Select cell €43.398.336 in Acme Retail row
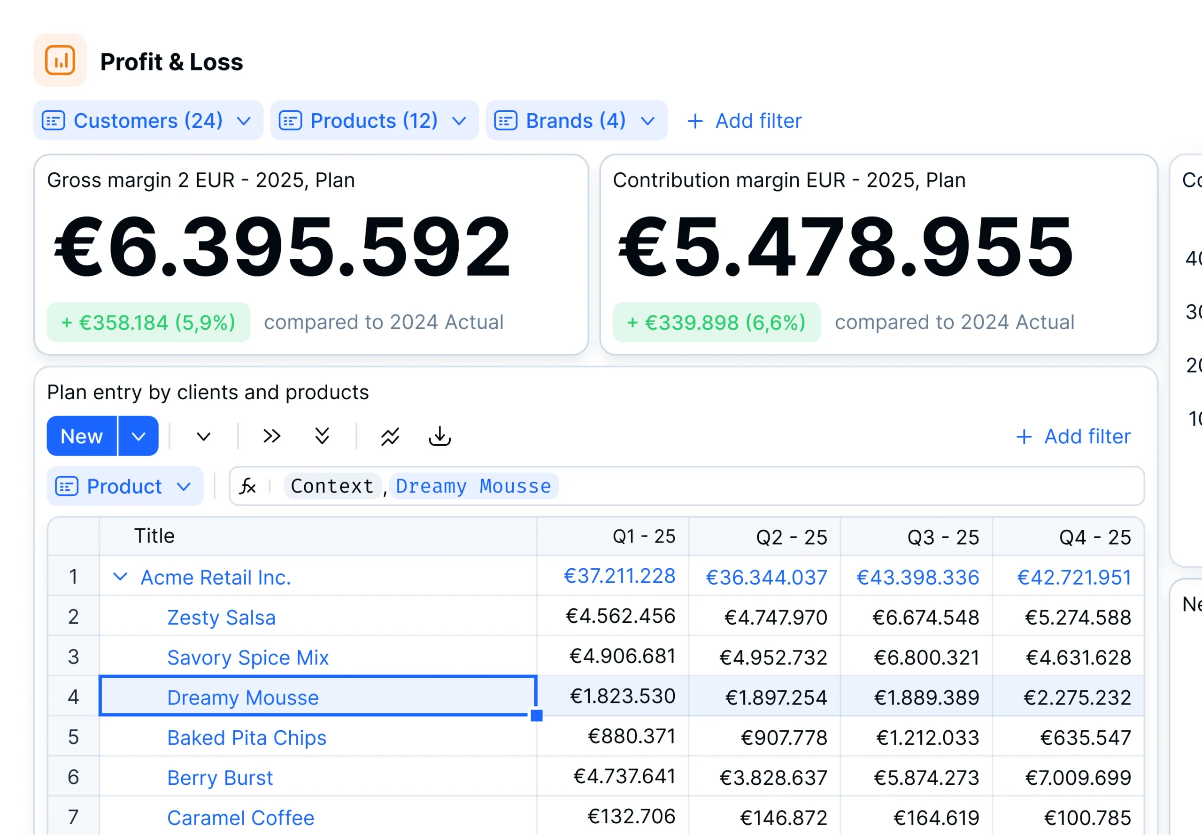Screen dimensions: 1202x835 click(917, 575)
